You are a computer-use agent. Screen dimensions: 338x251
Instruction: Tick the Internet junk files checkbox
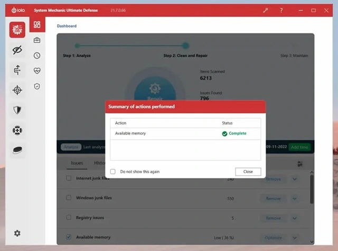(x=69, y=178)
